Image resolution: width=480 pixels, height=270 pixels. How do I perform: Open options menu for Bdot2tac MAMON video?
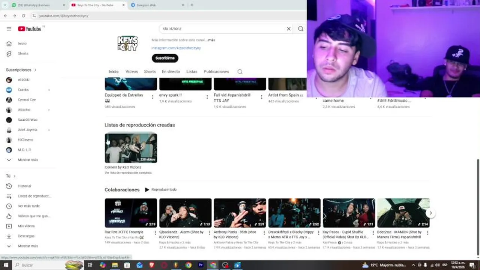click(427, 233)
